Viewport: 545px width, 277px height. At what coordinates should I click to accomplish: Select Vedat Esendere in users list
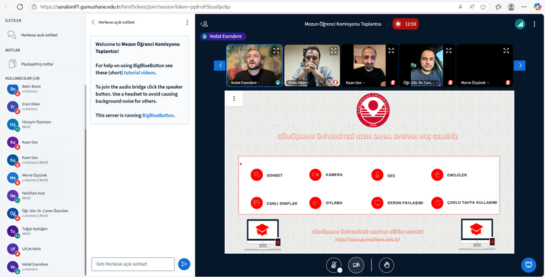pos(43,267)
